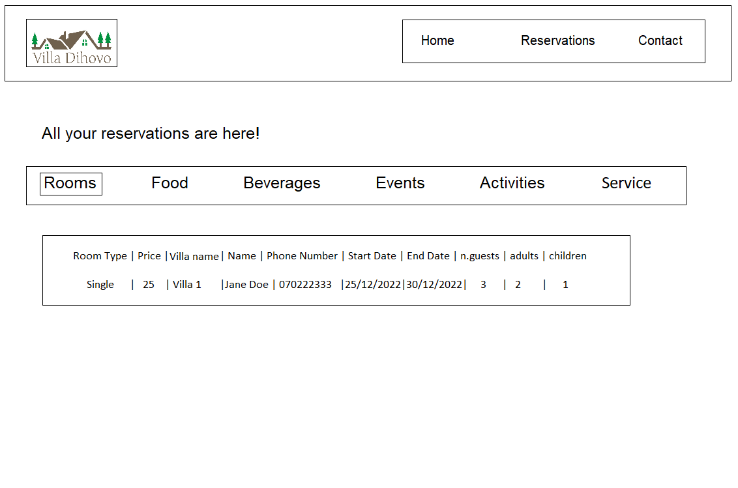Click the phone number 070222333

[x=305, y=285]
